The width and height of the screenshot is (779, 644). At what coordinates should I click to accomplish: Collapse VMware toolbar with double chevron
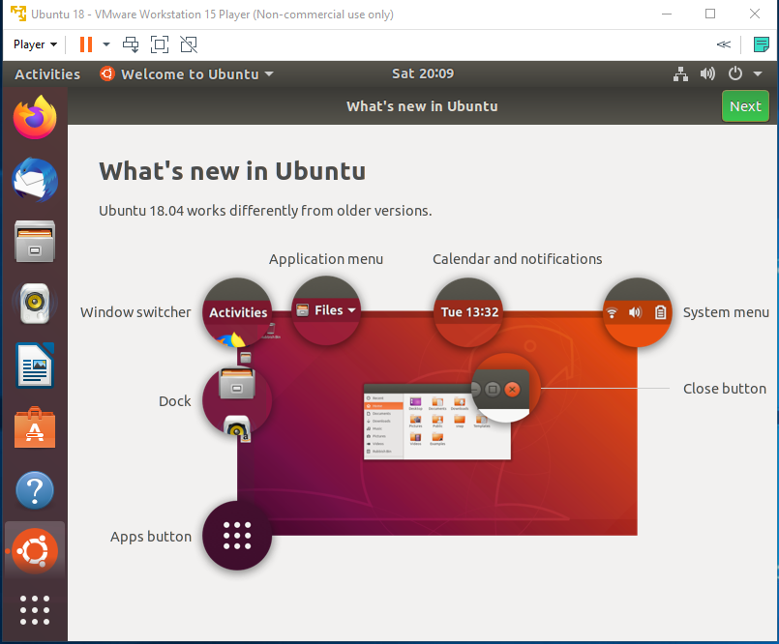tap(724, 44)
